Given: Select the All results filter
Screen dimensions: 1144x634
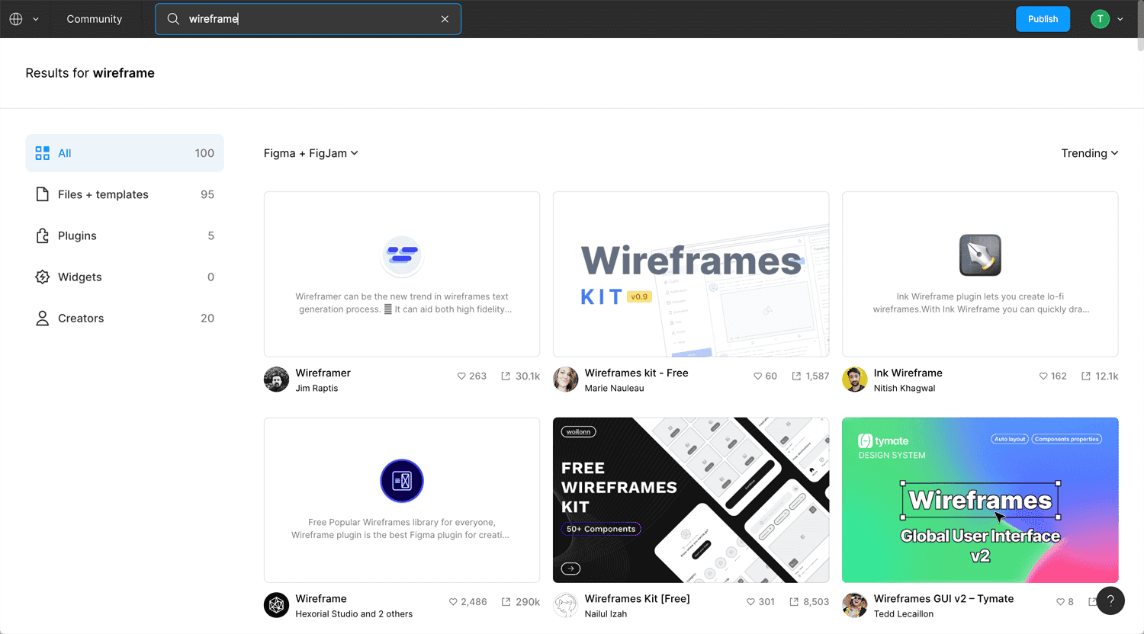Looking at the screenshot, I should (124, 153).
